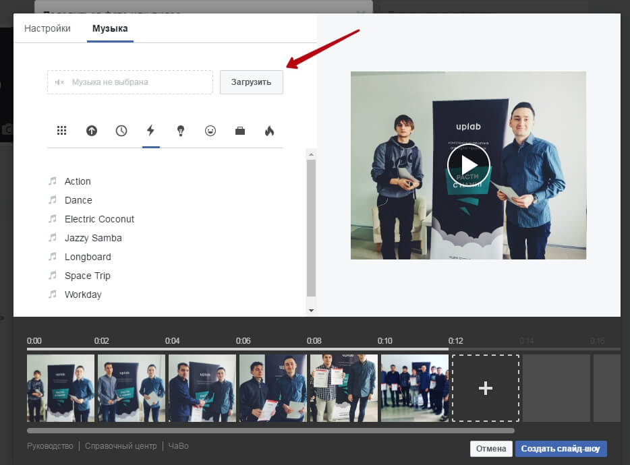The image size is (630, 465).
Task: Select the upload arrow music category icon
Action: pos(92,131)
